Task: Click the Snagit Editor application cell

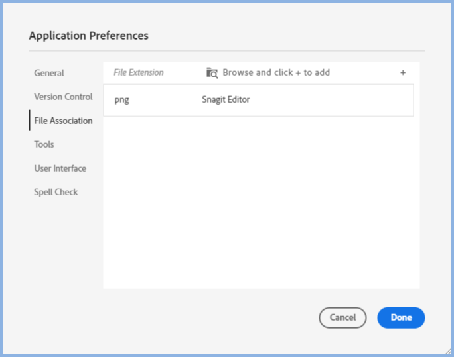Action: (x=226, y=100)
